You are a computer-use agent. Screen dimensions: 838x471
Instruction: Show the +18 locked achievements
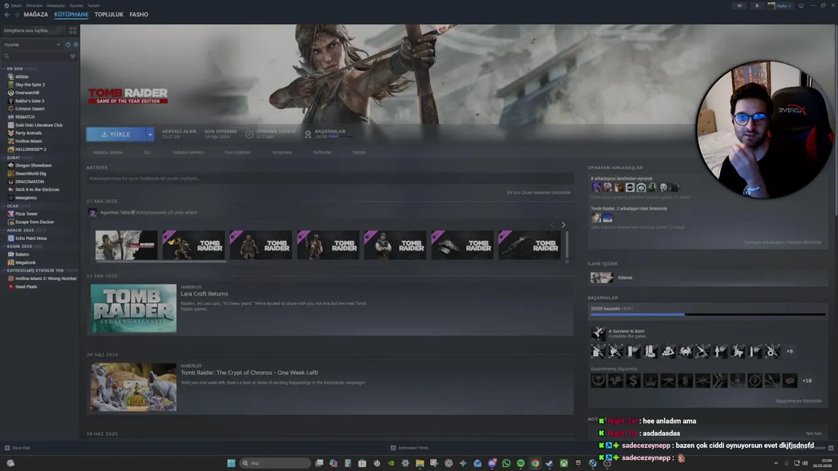(807, 381)
